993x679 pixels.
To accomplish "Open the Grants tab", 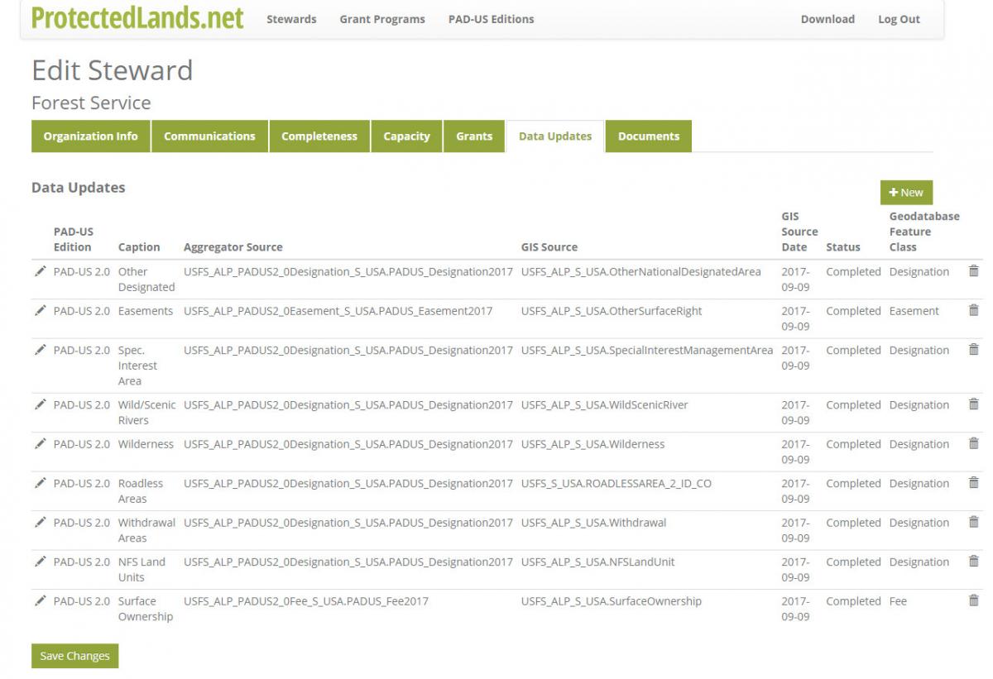I will point(474,136).
